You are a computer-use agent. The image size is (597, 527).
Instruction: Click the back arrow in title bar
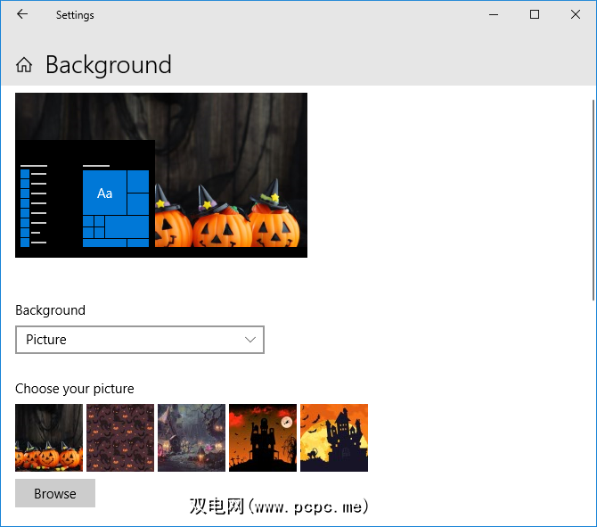coord(22,14)
